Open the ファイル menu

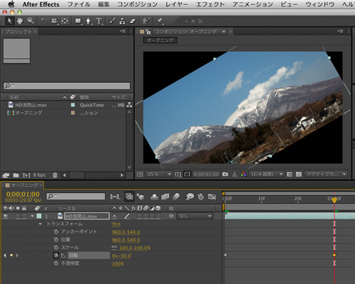click(79, 4)
